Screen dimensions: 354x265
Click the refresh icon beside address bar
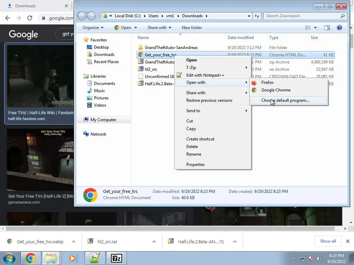257,16
